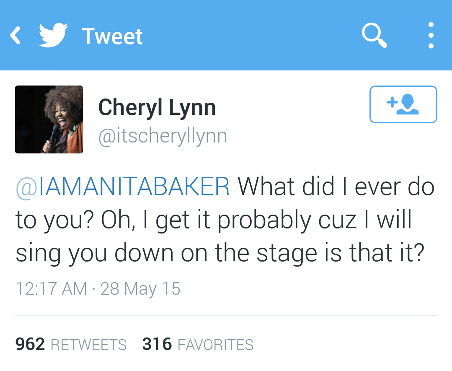
Task: Click the 962 retweet number
Action: point(30,344)
